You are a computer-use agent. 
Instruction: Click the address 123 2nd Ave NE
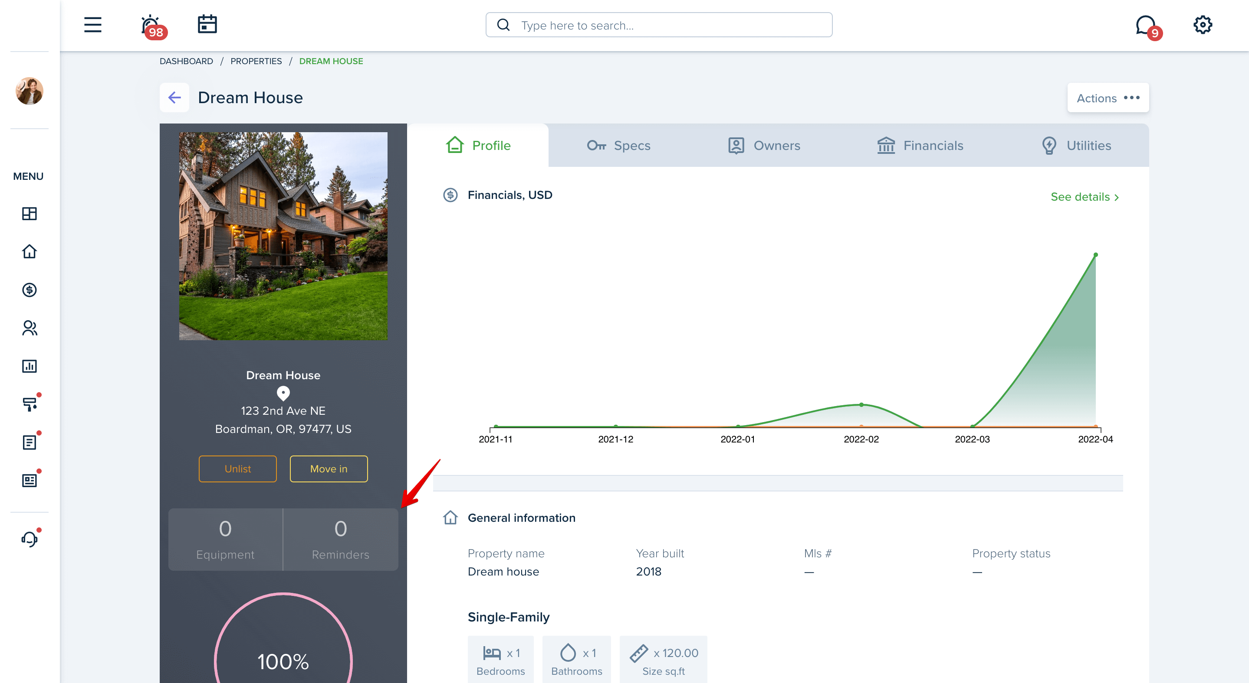283,411
